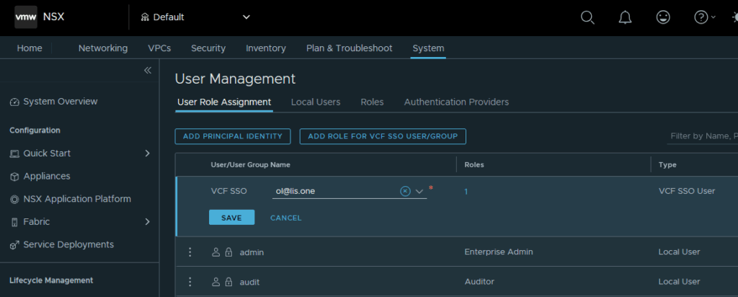Viewport: 738px width, 297px height.
Task: Go to the Networking menu tab
Action: tap(103, 48)
